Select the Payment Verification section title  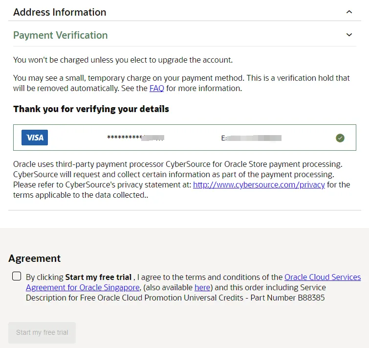61,35
